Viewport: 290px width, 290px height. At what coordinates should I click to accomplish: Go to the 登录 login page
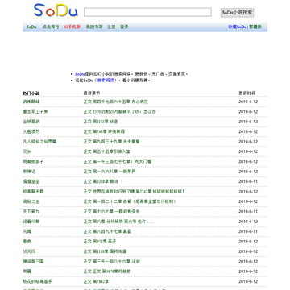124,27
